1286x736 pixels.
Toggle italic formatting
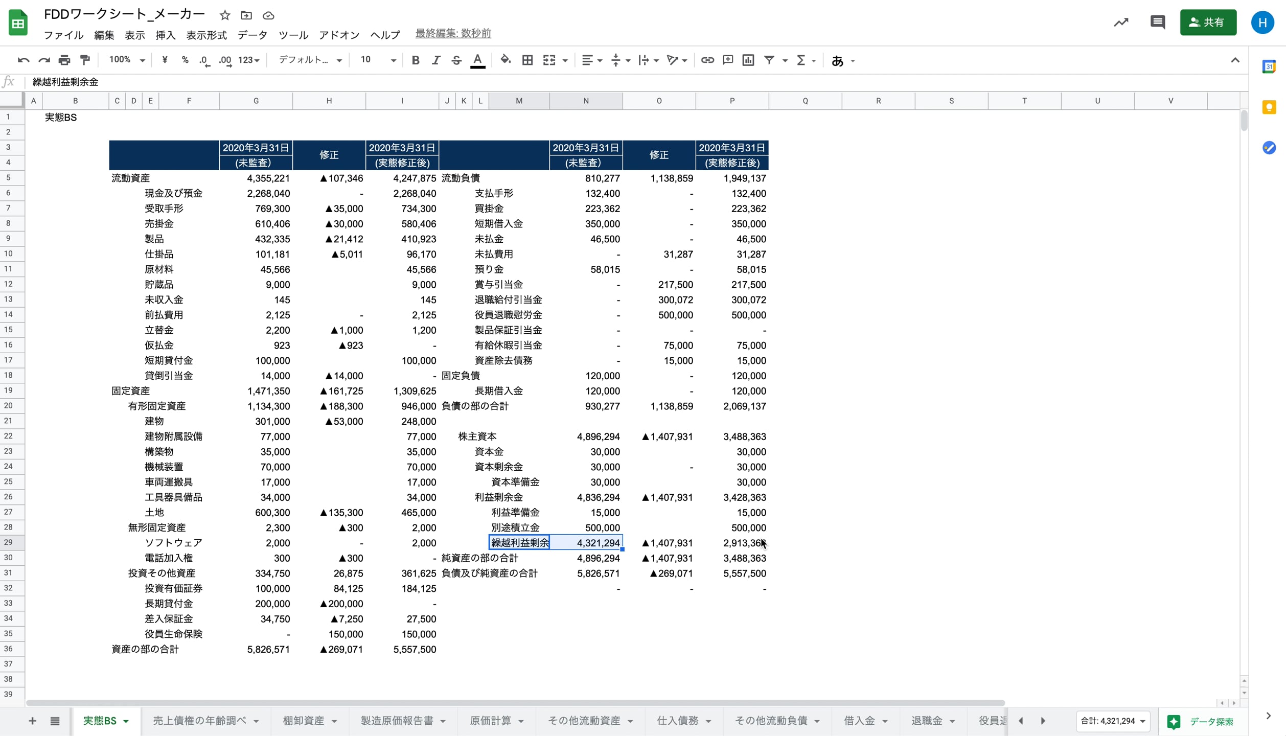tap(435, 60)
